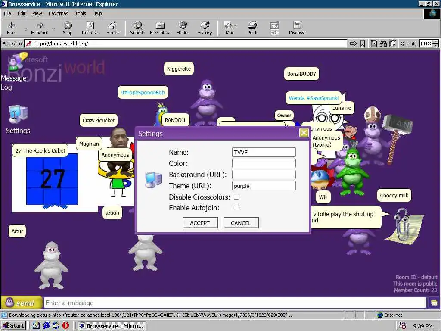Viewport: 441px width, 331px height.
Task: Toggle the Enable Autojoin checkbox
Action: (236, 207)
